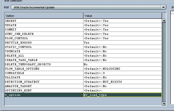Viewport: 174px width, 111px height.
Task: Click the SYNC_JRN_DELETE value cell
Action: tap(123, 34)
